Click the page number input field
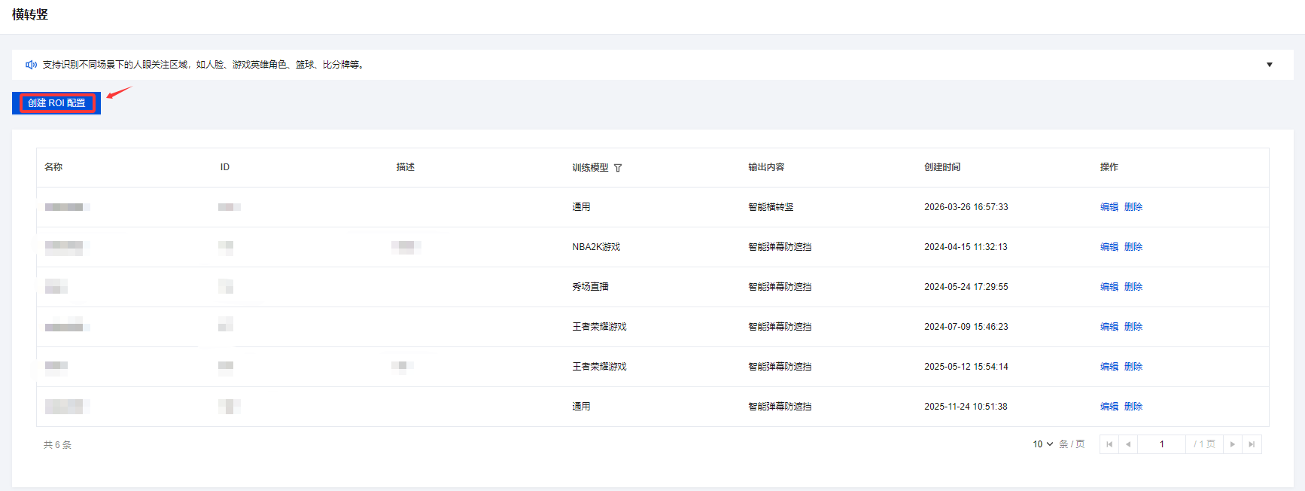The width and height of the screenshot is (1305, 491). pos(1162,444)
